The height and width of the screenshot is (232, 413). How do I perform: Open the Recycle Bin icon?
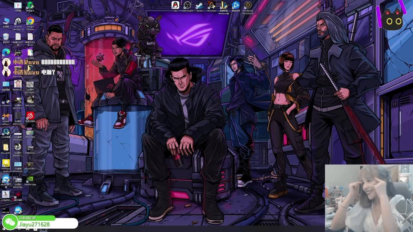(6, 38)
